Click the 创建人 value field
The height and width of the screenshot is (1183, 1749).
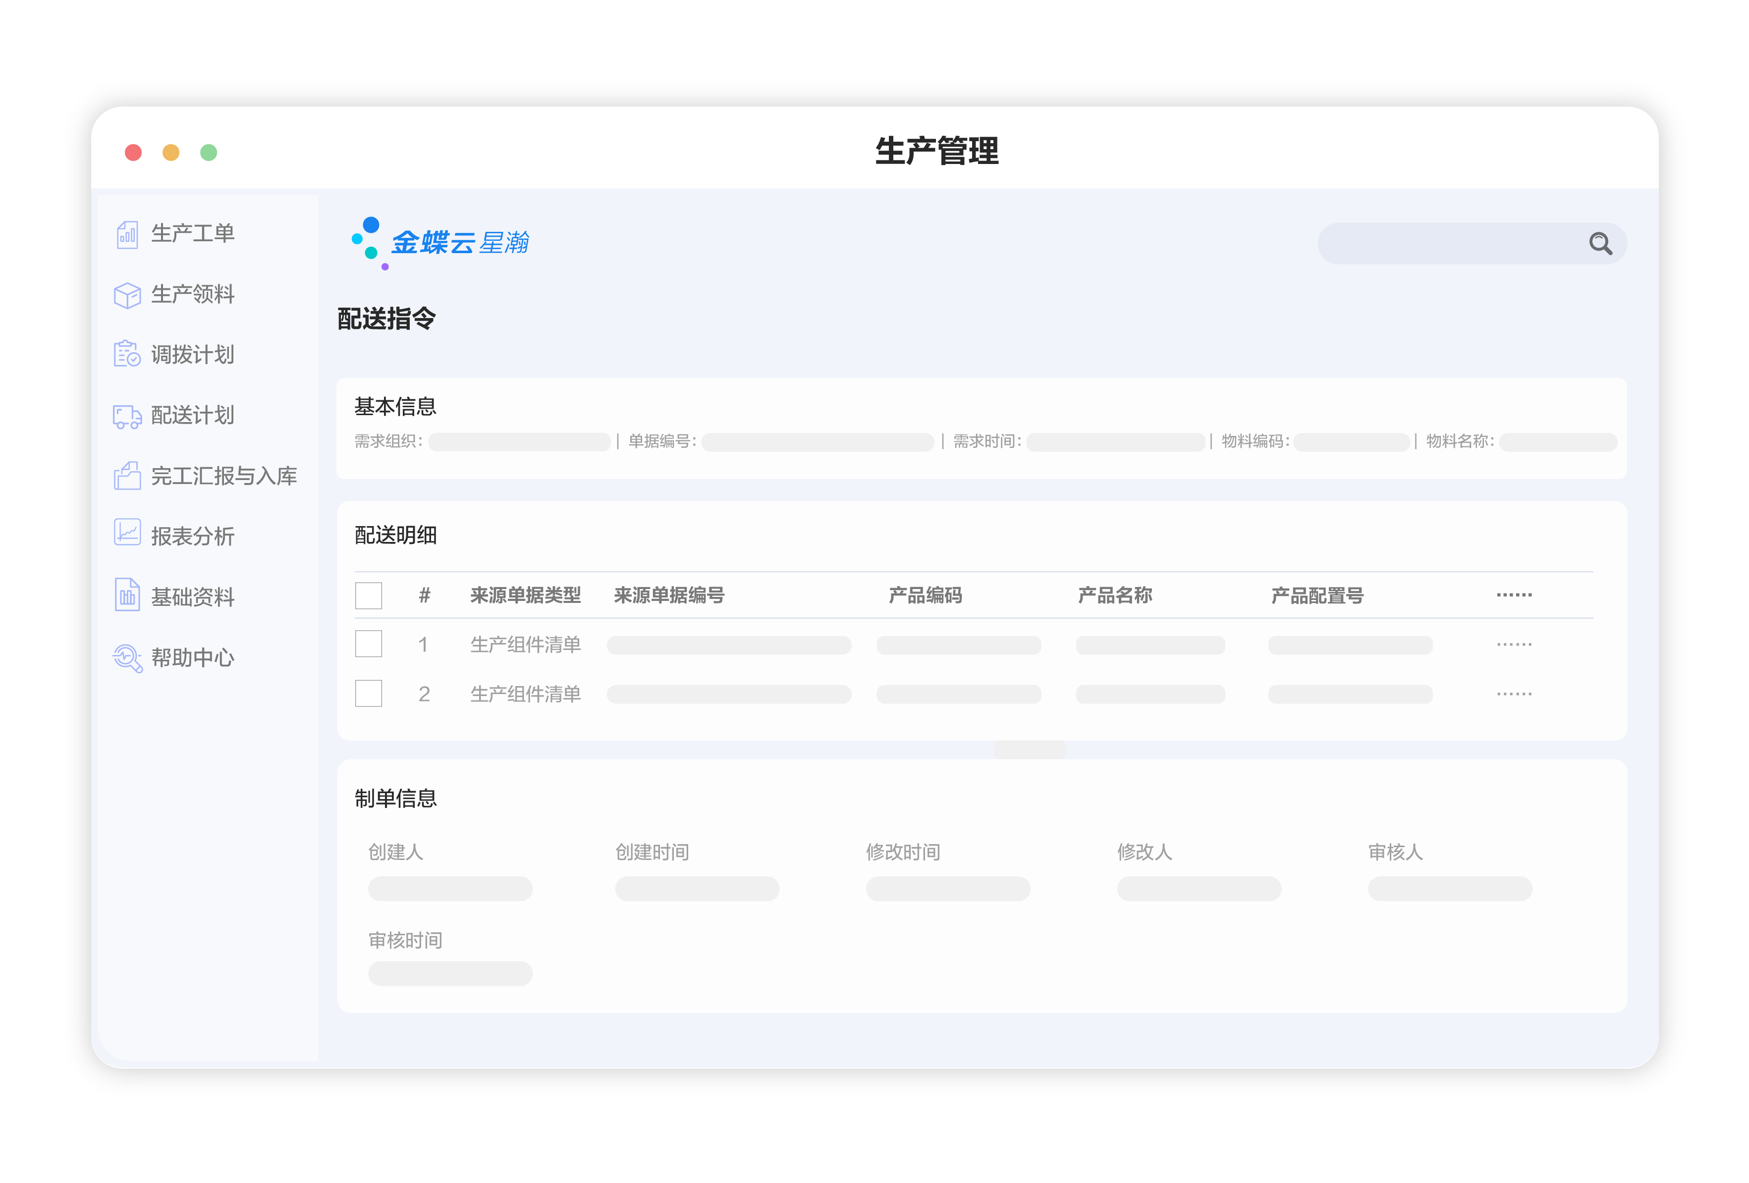coord(450,889)
